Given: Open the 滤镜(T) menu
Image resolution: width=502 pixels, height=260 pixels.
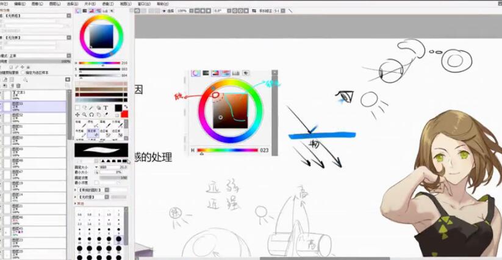Looking at the screenshot, I should (x=107, y=4).
